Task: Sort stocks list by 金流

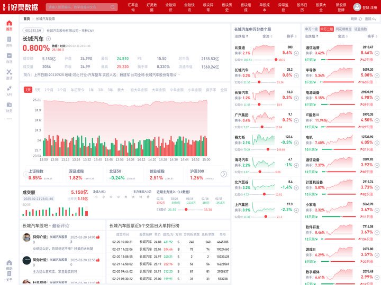Action: click(267, 36)
